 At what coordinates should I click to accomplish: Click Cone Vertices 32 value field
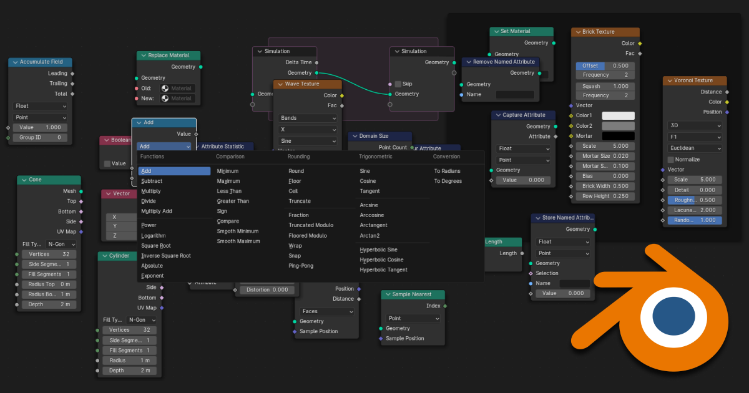point(49,255)
